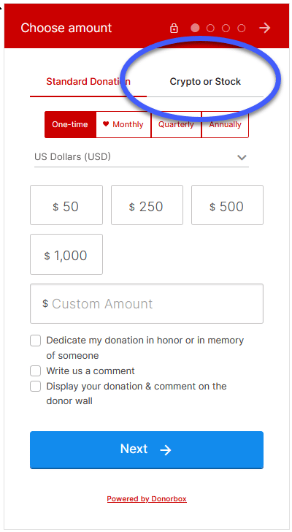Jump to the fourth progress step dot
The image size is (292, 532).
pyautogui.click(x=242, y=28)
